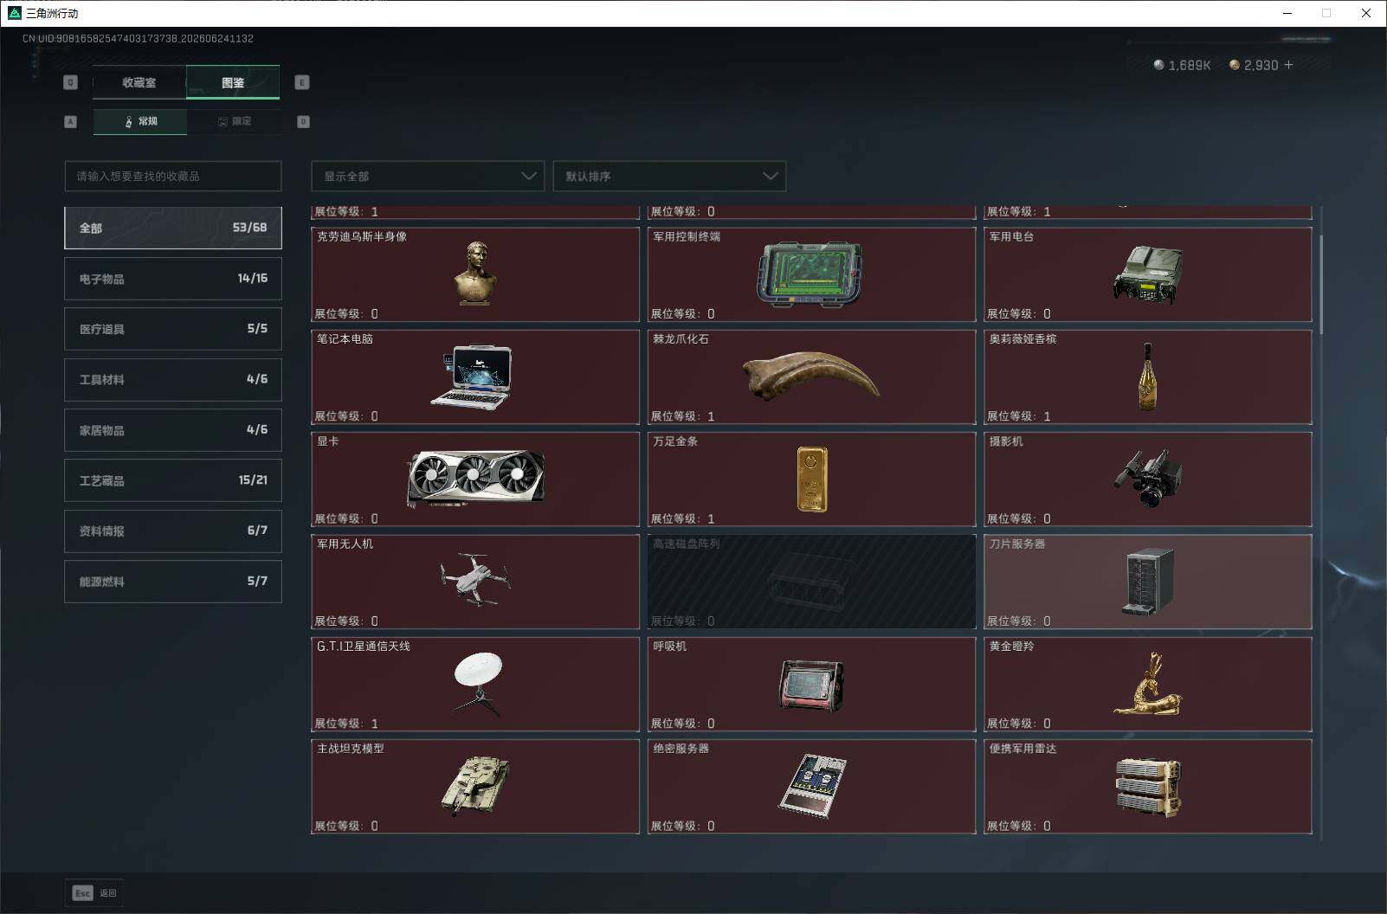Switch to the 收藏室 tab
Screen dimensions: 1387x914
(x=139, y=82)
